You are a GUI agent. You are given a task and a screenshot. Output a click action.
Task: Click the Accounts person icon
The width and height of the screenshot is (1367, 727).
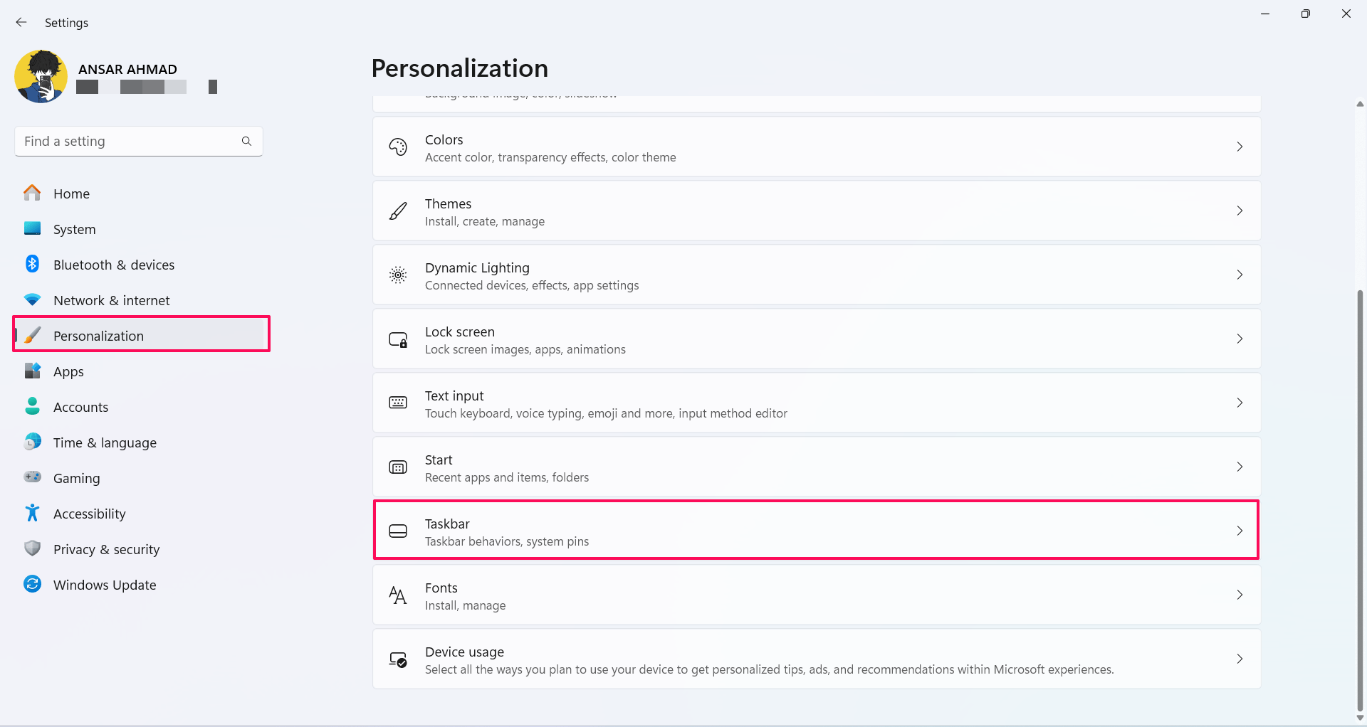[32, 406]
